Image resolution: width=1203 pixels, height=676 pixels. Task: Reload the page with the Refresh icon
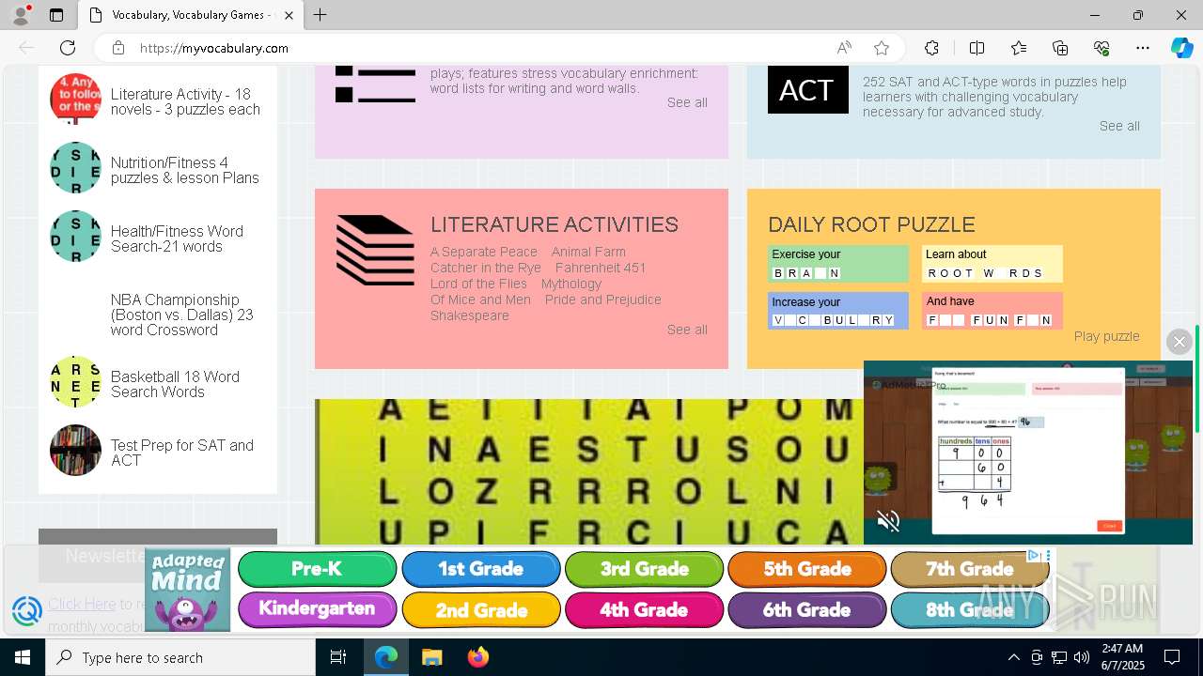tap(68, 48)
